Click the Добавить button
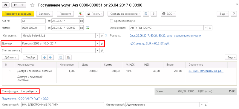Screen dimensions: 239x109 pos(10,57)
